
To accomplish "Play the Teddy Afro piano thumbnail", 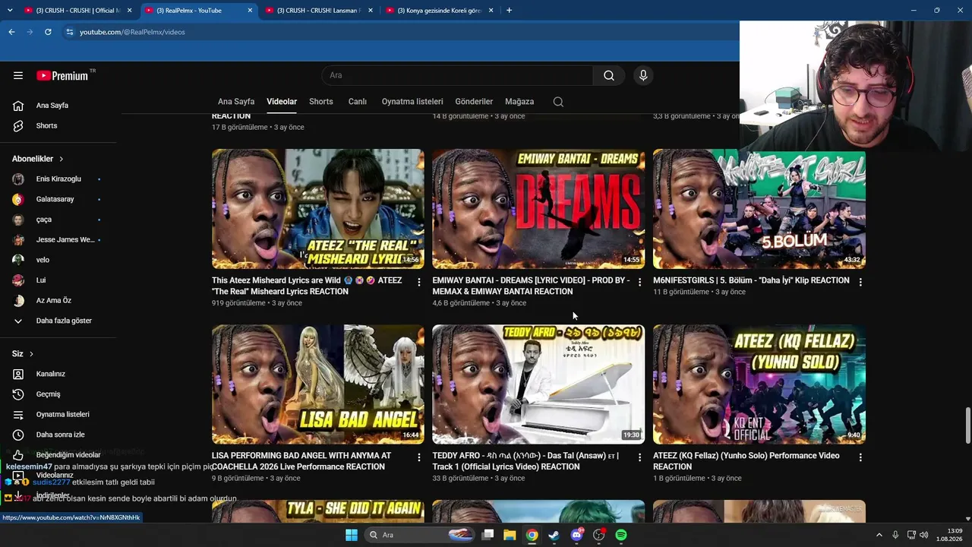I will tap(538, 384).
